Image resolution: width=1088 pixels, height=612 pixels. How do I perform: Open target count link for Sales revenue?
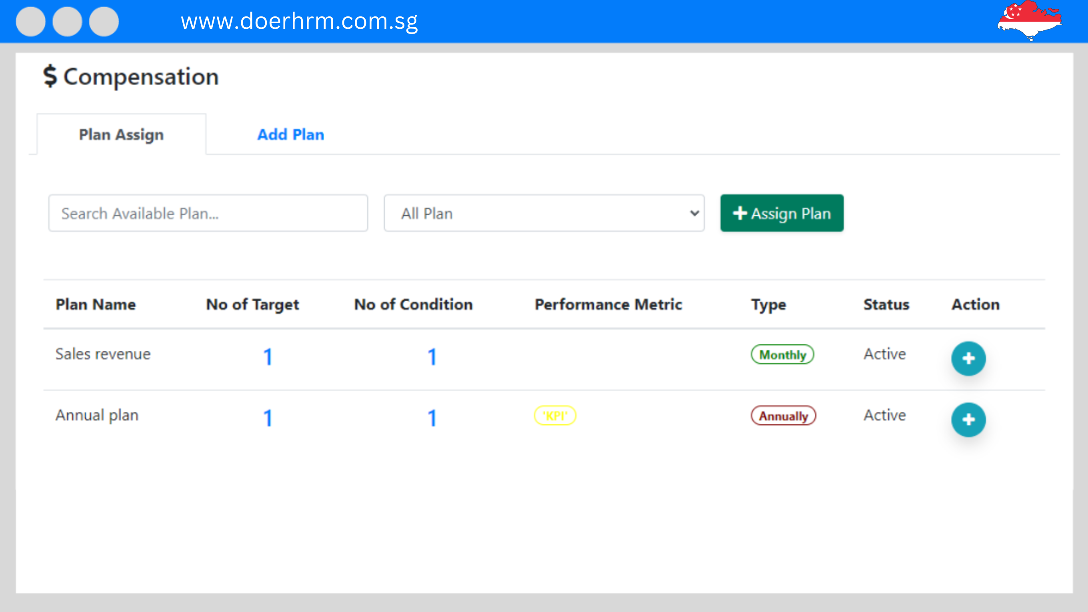[268, 356]
